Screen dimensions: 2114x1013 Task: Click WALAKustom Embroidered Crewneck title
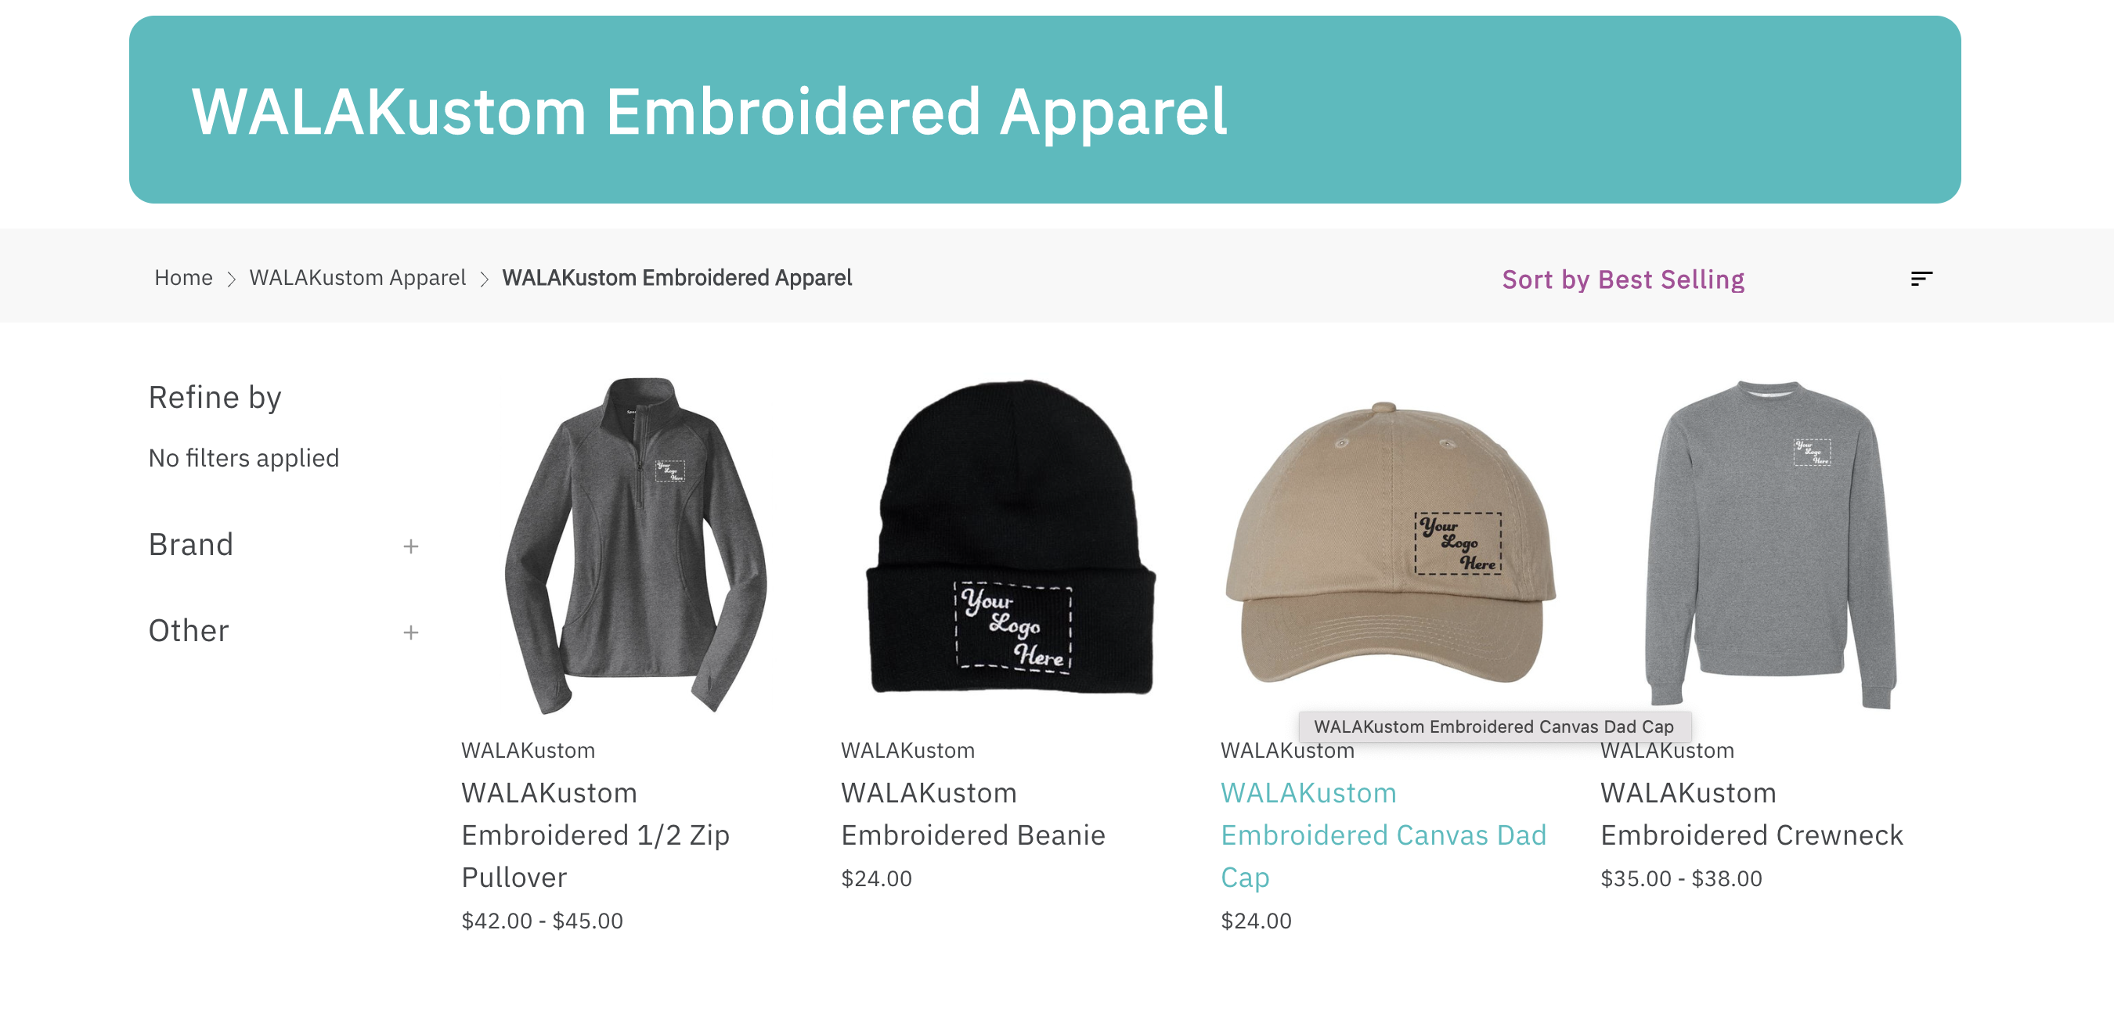tap(1751, 813)
